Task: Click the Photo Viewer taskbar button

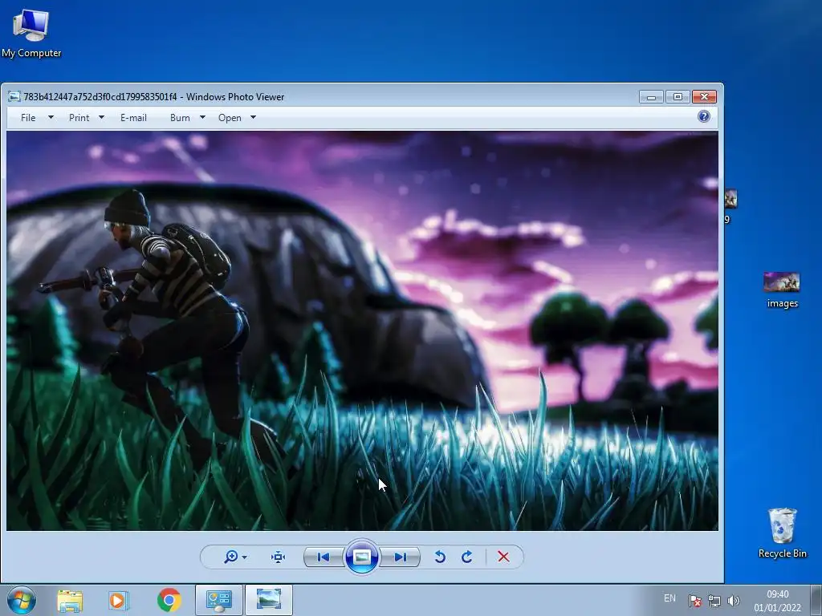Action: 268,600
